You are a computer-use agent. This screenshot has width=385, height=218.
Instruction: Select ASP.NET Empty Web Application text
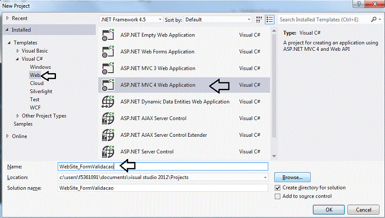tap(158, 35)
